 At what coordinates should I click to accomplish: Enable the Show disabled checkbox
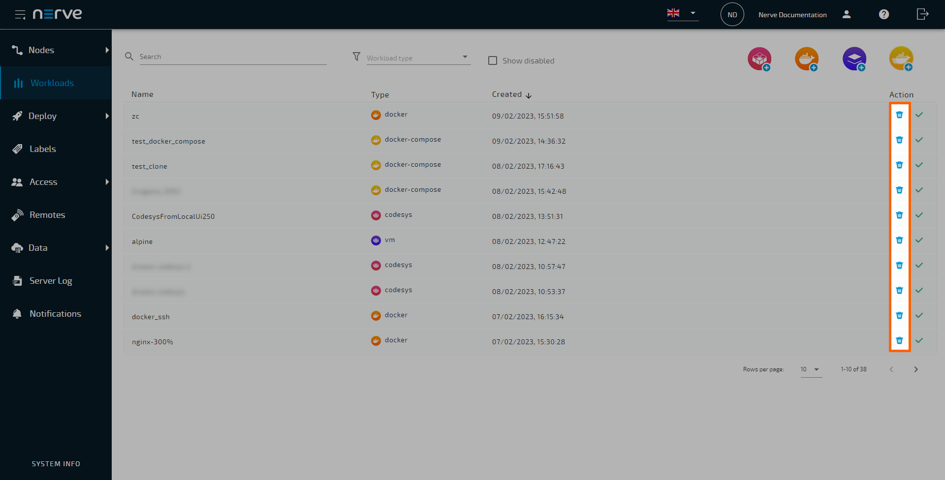click(492, 60)
